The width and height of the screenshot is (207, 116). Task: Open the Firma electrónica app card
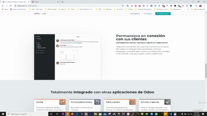(85, 105)
